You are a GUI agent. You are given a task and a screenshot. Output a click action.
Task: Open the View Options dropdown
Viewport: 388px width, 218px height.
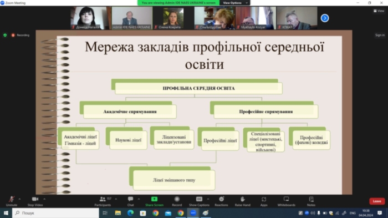(234, 3)
